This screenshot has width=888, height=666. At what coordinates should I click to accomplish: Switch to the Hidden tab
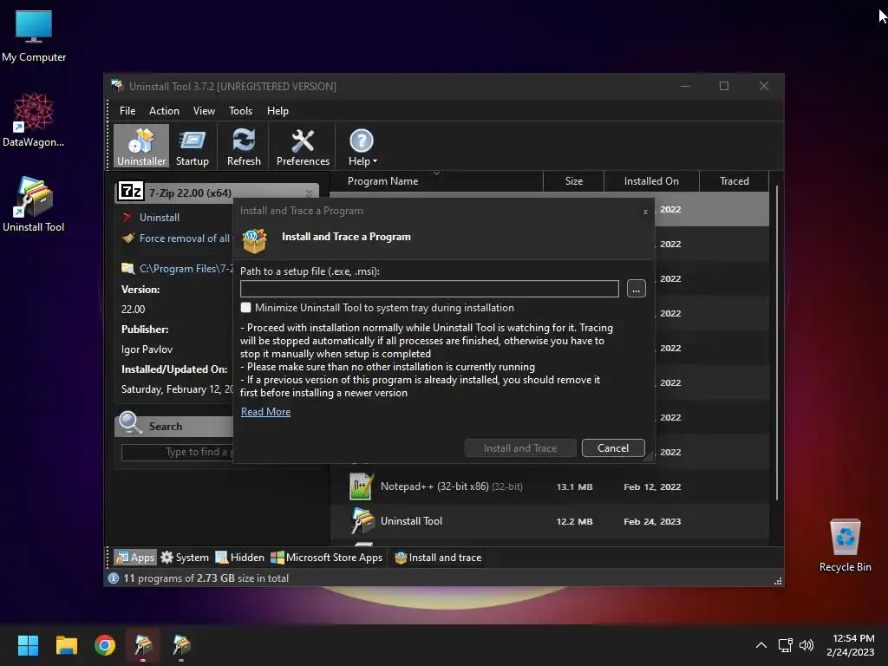coord(239,558)
